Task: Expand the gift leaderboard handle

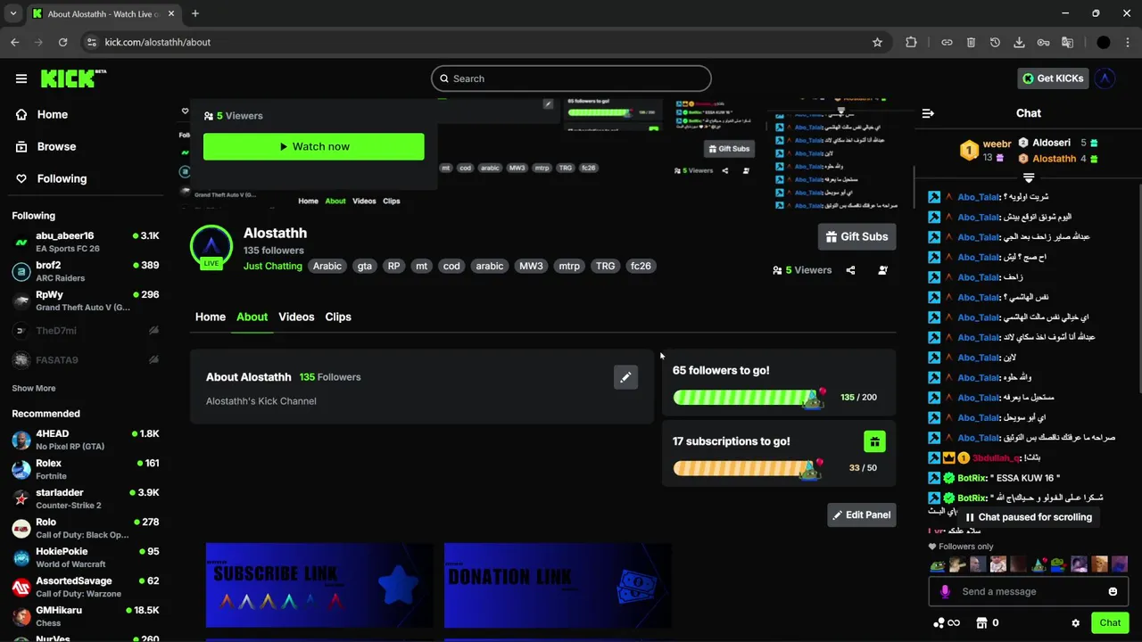Action: (1029, 177)
